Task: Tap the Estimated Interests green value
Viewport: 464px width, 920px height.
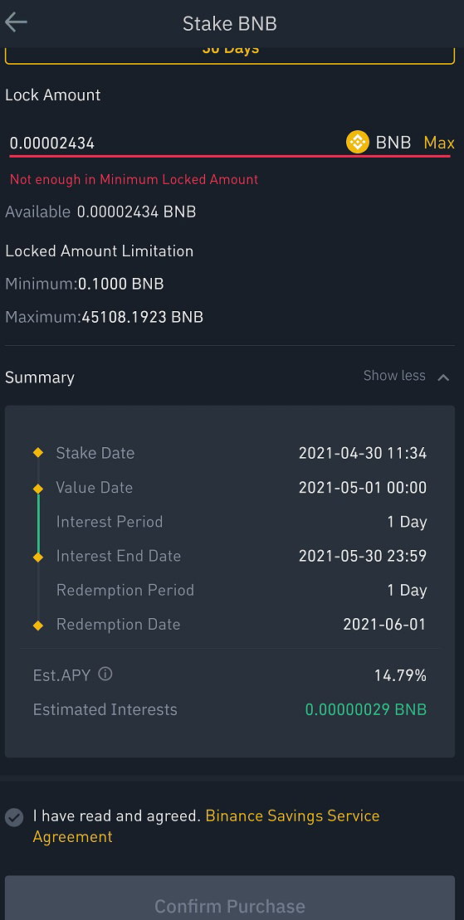Action: tap(365, 709)
